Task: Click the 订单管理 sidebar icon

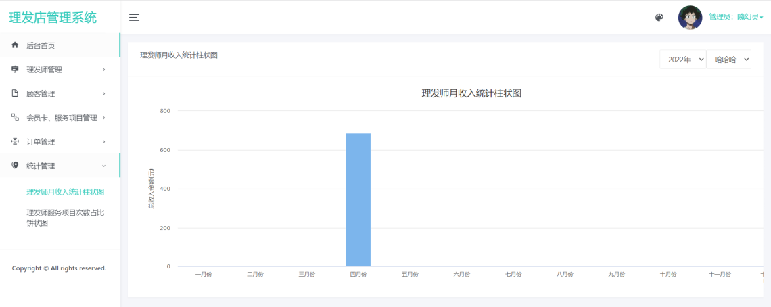Action: [15, 142]
